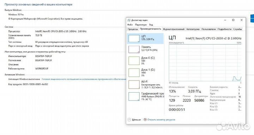
Task: Click the Меньше details button label
Action: (136, 119)
